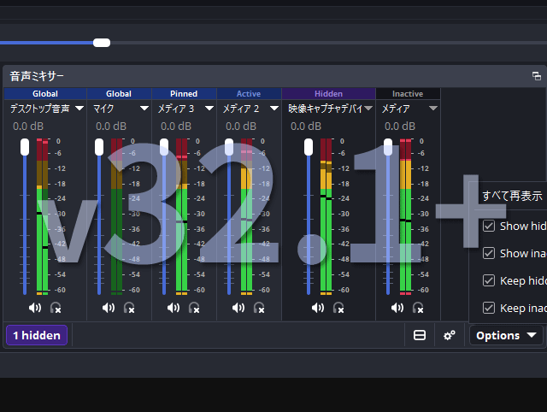Screen dimensions: 547x412
Task: Click the 0.0 dB value under Inactive メディア
Action: (400, 126)
